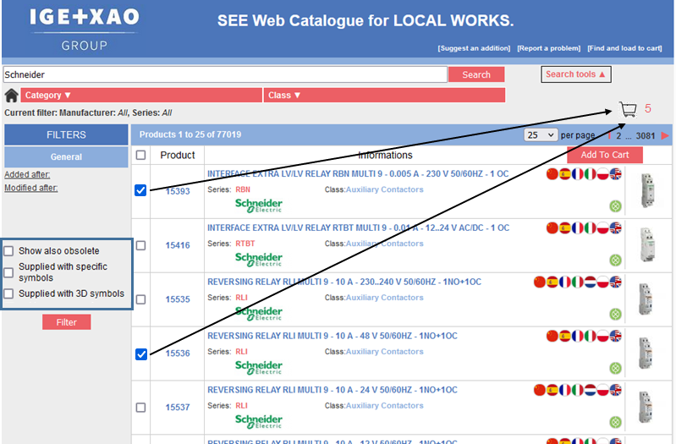Open the RLI series link for 15536
This screenshot has height=444, width=676.
click(241, 352)
